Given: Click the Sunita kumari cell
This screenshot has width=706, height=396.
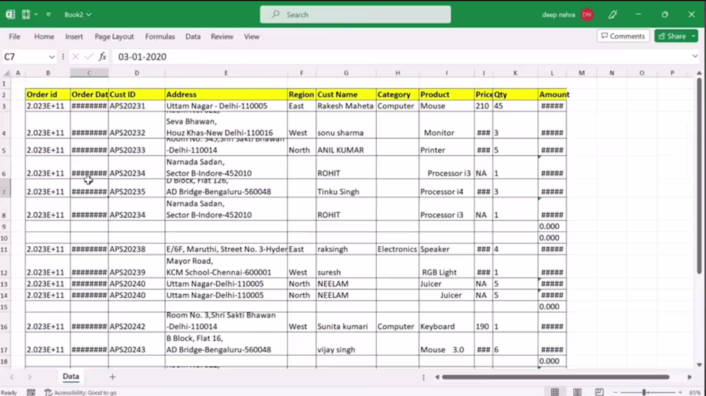Looking at the screenshot, I should pos(346,323).
